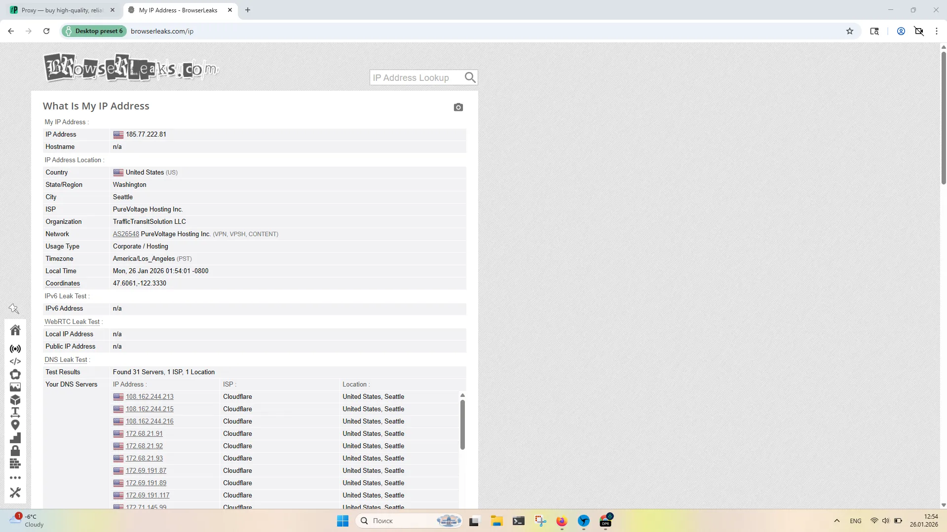Open the picture icon in the sidebar

tap(15, 387)
